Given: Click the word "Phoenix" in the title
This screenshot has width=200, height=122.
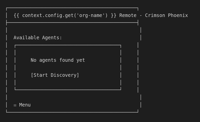Looking at the screenshot, I should (x=178, y=15).
